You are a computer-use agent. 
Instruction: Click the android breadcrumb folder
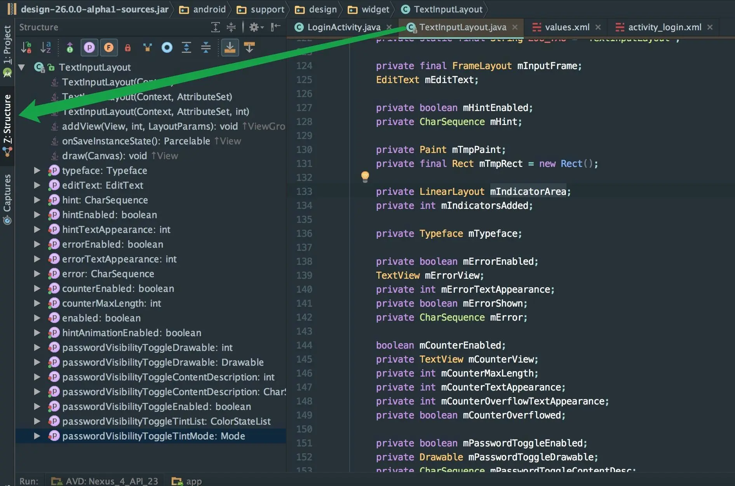(203, 9)
